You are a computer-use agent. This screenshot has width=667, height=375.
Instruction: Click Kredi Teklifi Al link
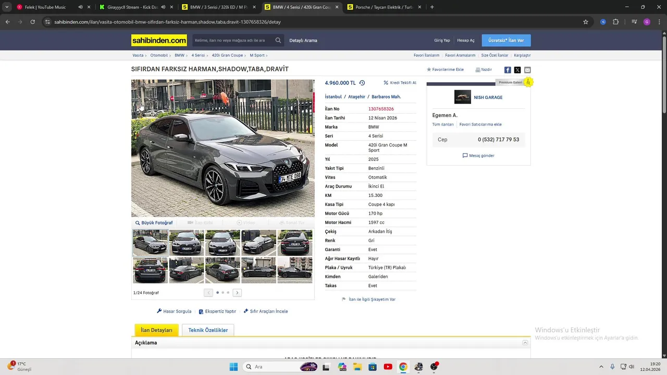tap(400, 83)
